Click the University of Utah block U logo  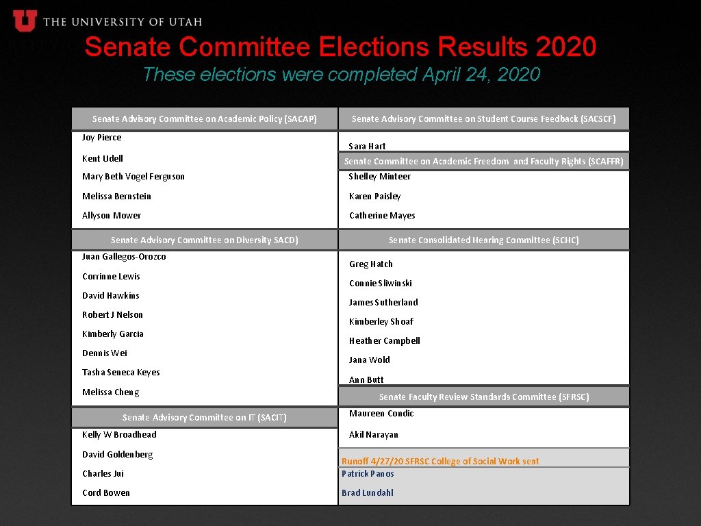(25, 21)
